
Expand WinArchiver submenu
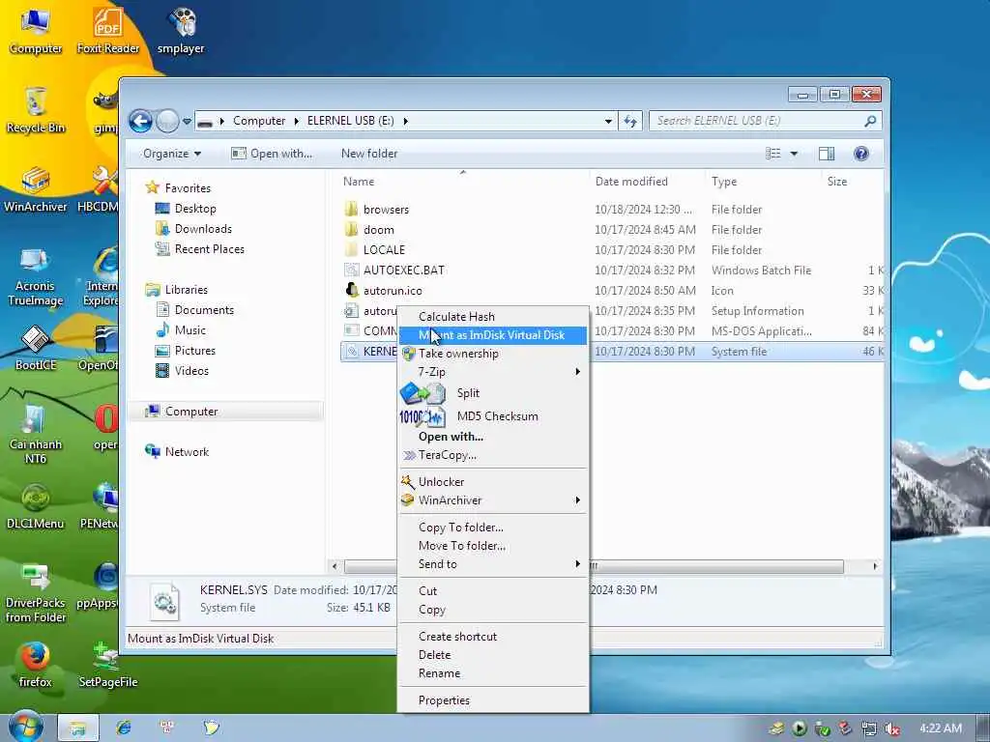coord(493,500)
